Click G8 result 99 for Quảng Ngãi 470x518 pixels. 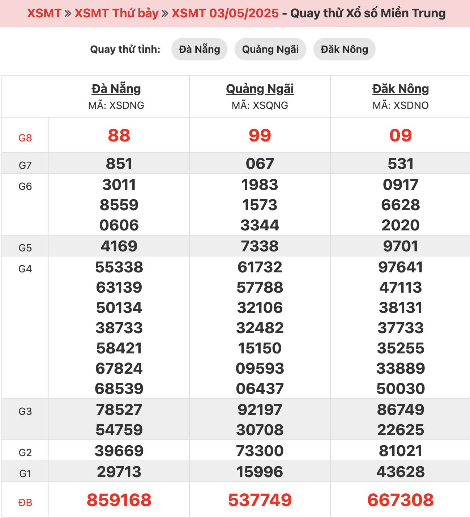click(260, 135)
